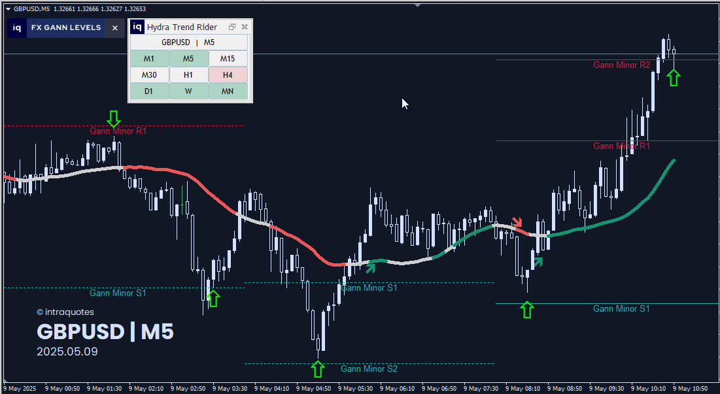Close the Hydra Trend Rider panel

[x=245, y=27]
